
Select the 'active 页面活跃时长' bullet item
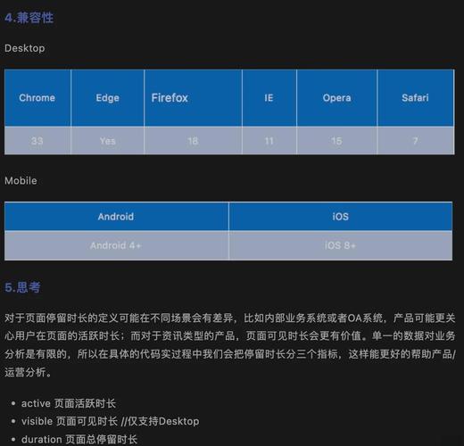(69, 403)
